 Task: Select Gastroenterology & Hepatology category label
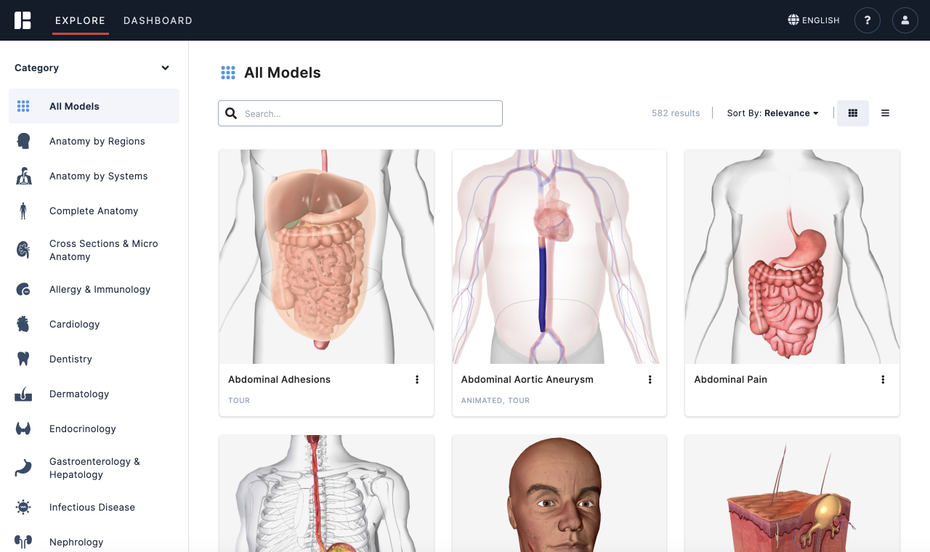[94, 468]
